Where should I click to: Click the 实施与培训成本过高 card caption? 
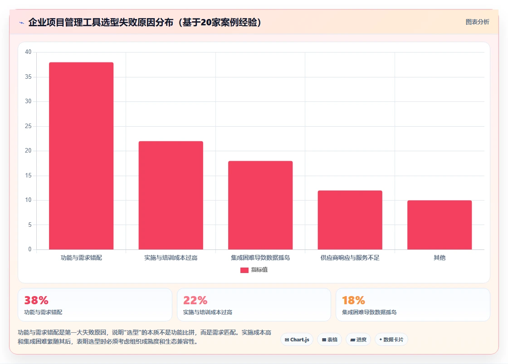208,312
